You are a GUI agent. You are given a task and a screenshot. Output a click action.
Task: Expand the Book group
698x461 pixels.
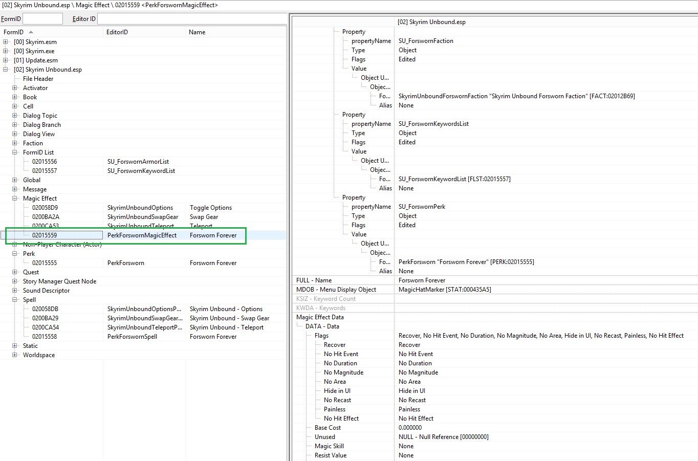(15, 97)
